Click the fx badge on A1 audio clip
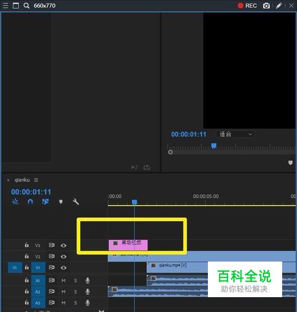Viewport: 297px width, 312px height. [153, 278]
